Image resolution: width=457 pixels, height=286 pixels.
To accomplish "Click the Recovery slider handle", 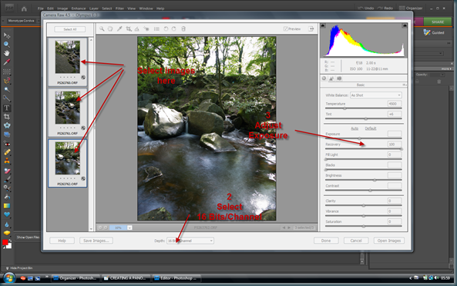I will tap(401, 149).
